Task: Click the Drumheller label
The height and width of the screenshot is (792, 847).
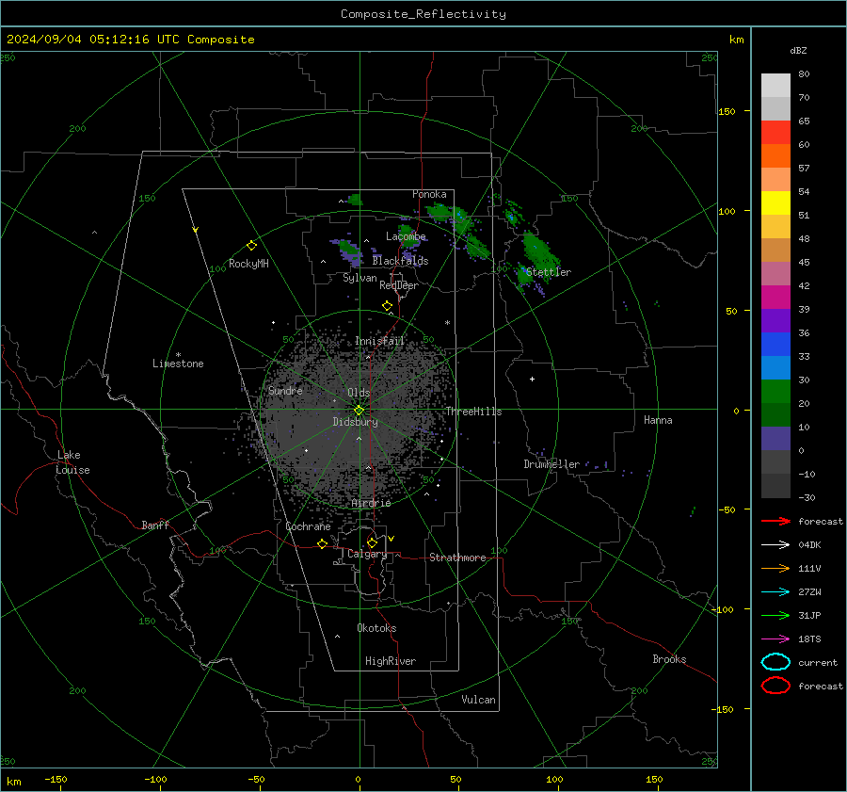Action: (551, 464)
